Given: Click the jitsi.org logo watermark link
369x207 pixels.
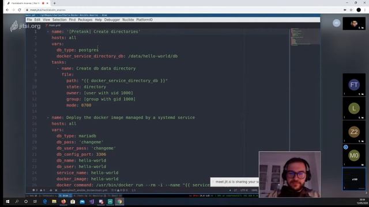Looking at the screenshot, I should click(25, 26).
